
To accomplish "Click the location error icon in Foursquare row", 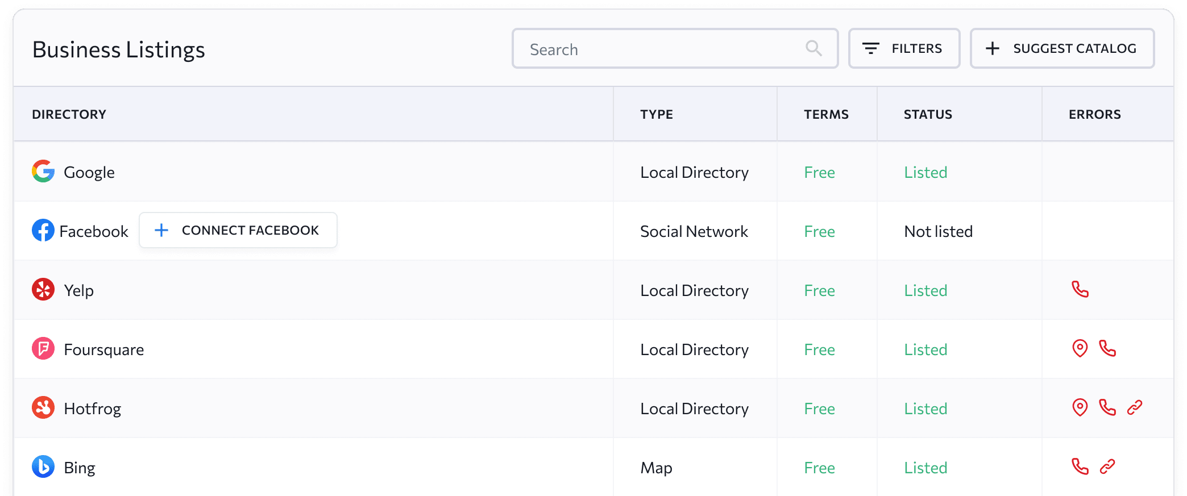I will [1080, 348].
